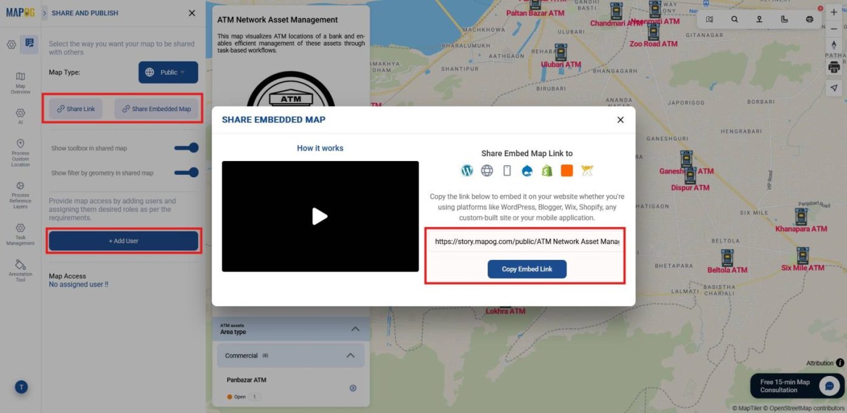Share the embed link to WordPress
Image resolution: width=847 pixels, height=413 pixels.
[x=467, y=171]
